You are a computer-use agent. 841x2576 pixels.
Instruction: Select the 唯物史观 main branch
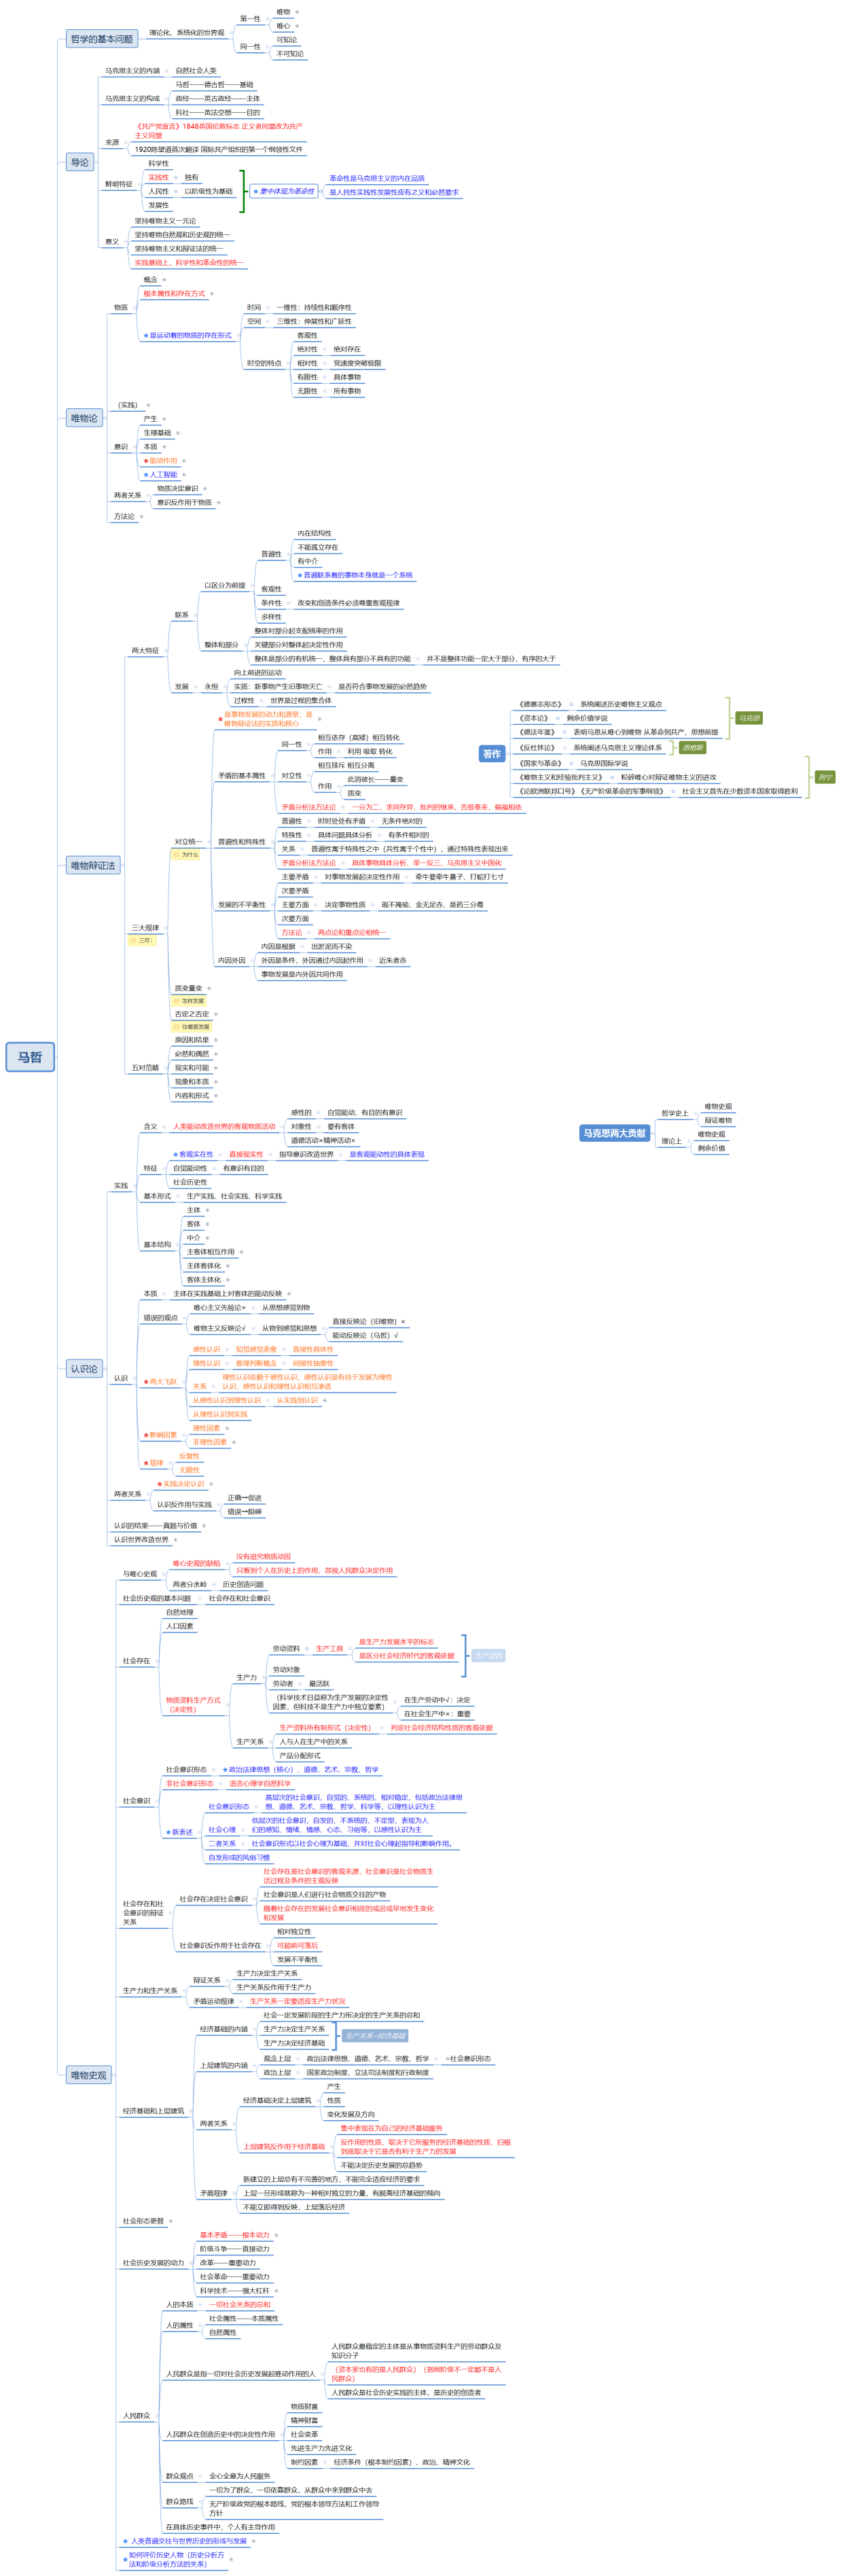coord(88,2075)
